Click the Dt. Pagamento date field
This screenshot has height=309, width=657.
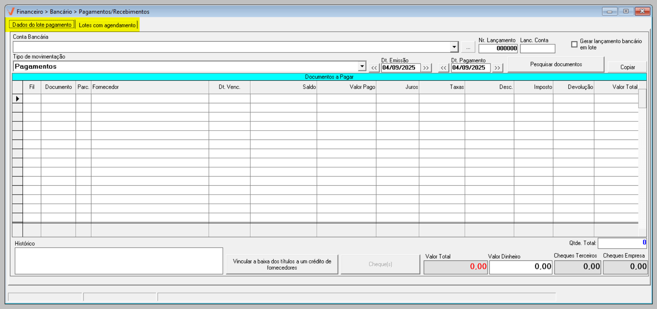click(x=471, y=68)
